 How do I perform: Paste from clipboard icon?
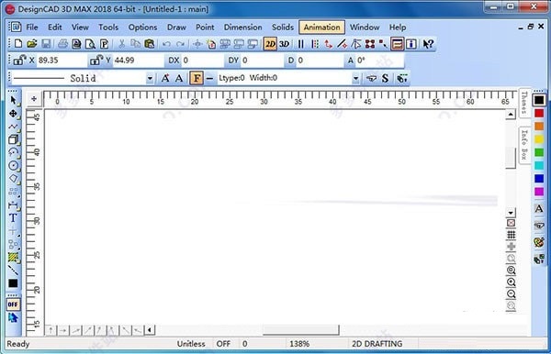150,44
